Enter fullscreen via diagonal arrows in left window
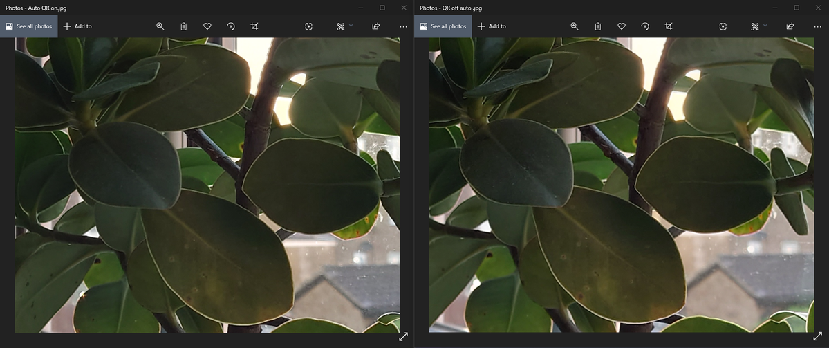 tap(403, 337)
